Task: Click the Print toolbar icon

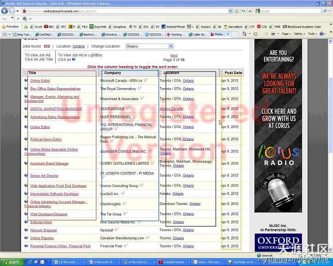Action: [x=273, y=34]
